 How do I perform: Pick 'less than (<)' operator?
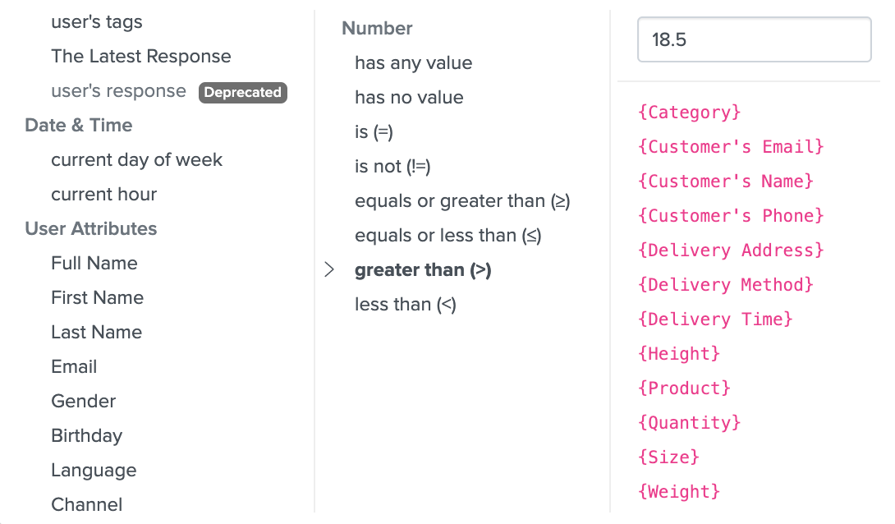(x=405, y=305)
